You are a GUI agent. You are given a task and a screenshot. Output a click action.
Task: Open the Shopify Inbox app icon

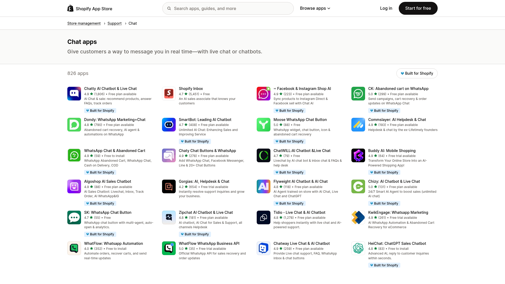(169, 94)
